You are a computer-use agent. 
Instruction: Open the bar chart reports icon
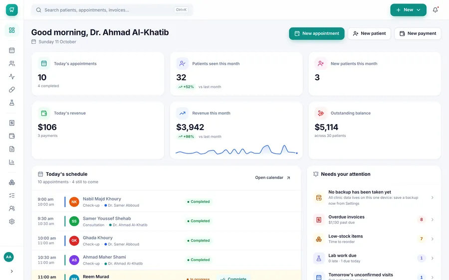click(x=12, y=162)
